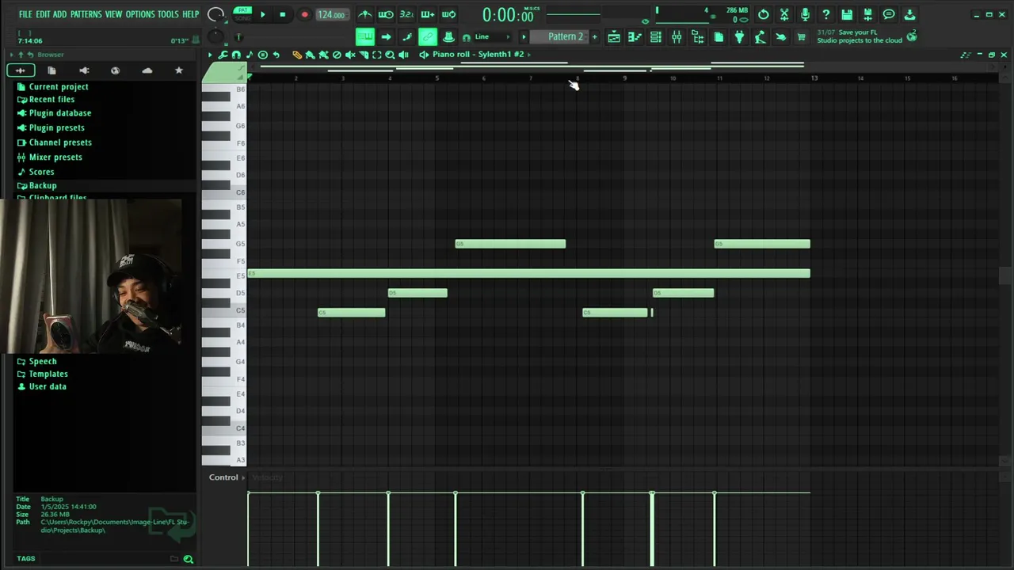Select the piano roll paint brush tool
The image size is (1014, 570).
coord(310,55)
